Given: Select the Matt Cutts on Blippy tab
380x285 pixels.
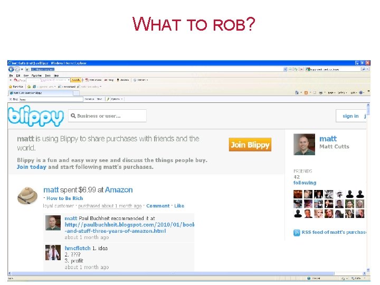Looking at the screenshot, I should [41, 93].
